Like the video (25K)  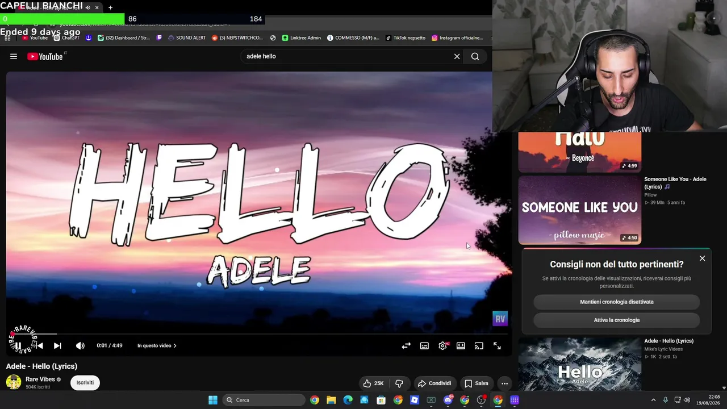point(373,383)
